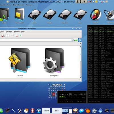114x114 pixels.
Task: Go to next month in calendar widget
Action: click(65, 85)
